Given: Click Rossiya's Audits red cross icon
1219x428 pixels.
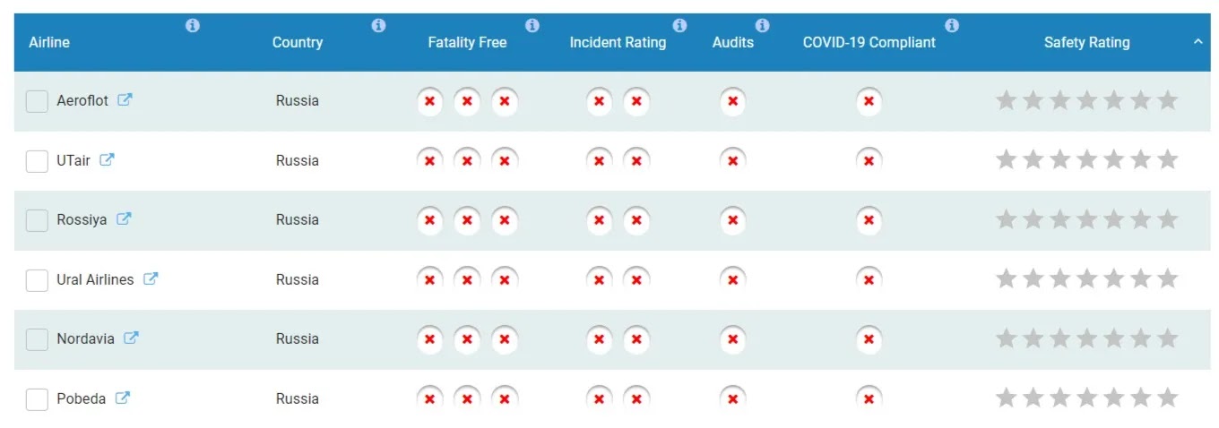Looking at the screenshot, I should 733,220.
